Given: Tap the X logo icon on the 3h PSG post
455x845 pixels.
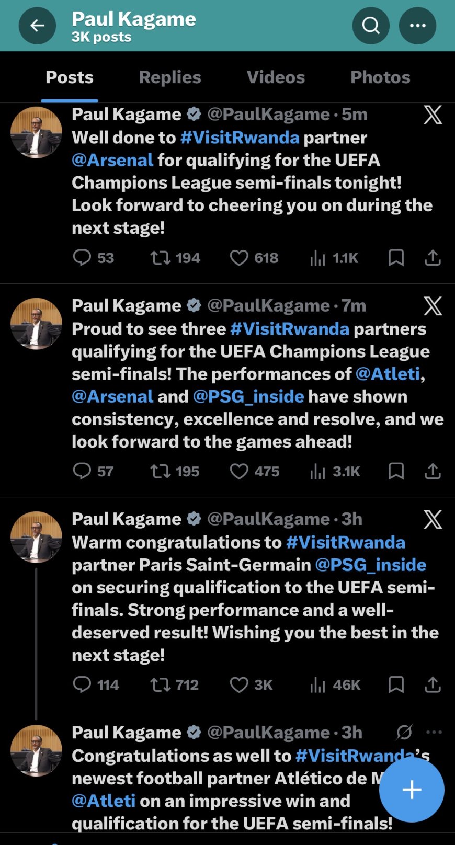Looking at the screenshot, I should (433, 519).
